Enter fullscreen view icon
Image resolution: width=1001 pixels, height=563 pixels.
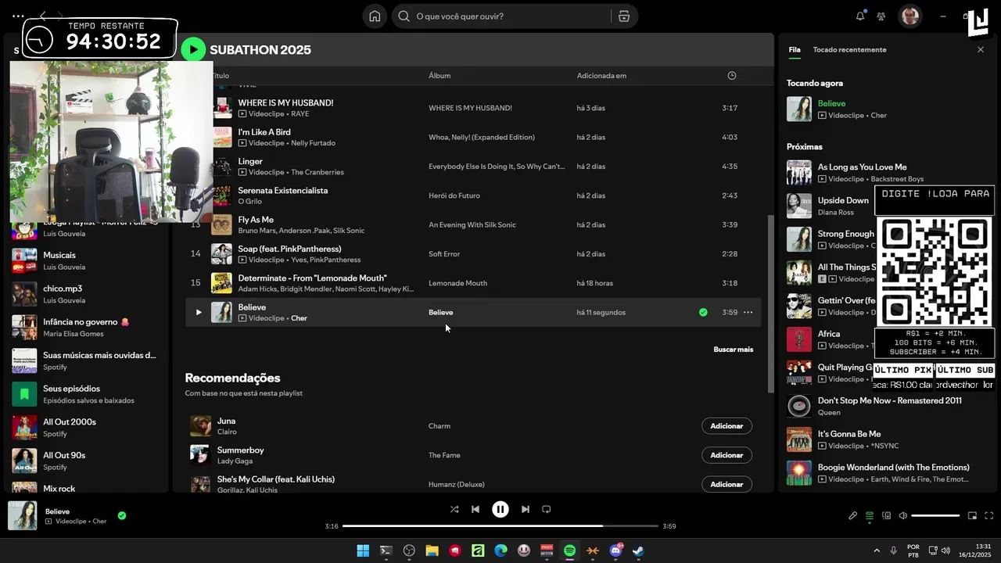[x=989, y=515]
